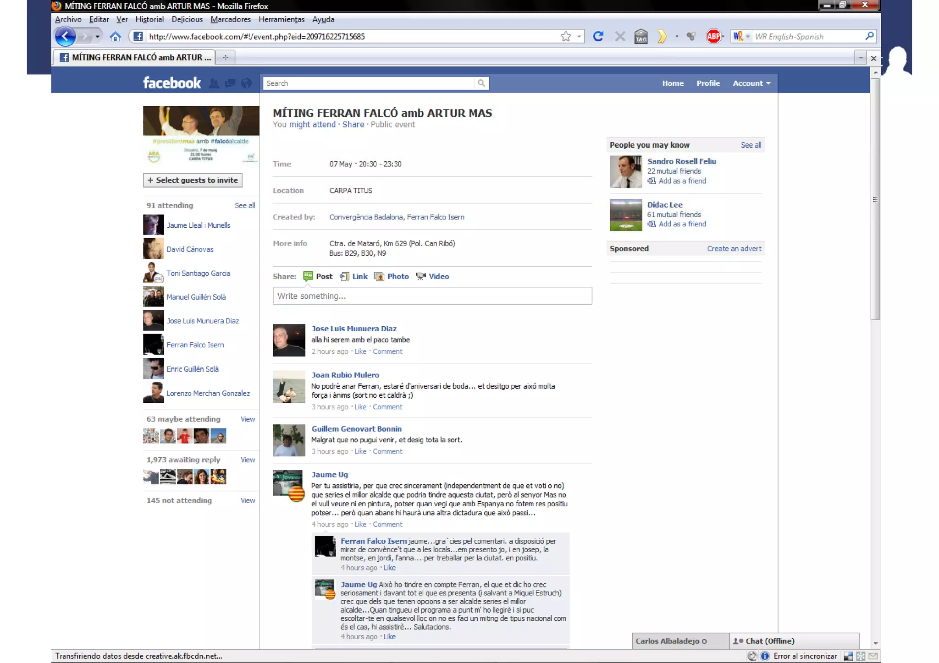939x663 pixels.
Task: Select the Photo share option
Action: coord(392,276)
